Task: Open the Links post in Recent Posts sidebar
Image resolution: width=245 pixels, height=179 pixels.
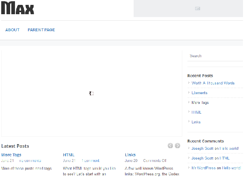Action: point(196,122)
